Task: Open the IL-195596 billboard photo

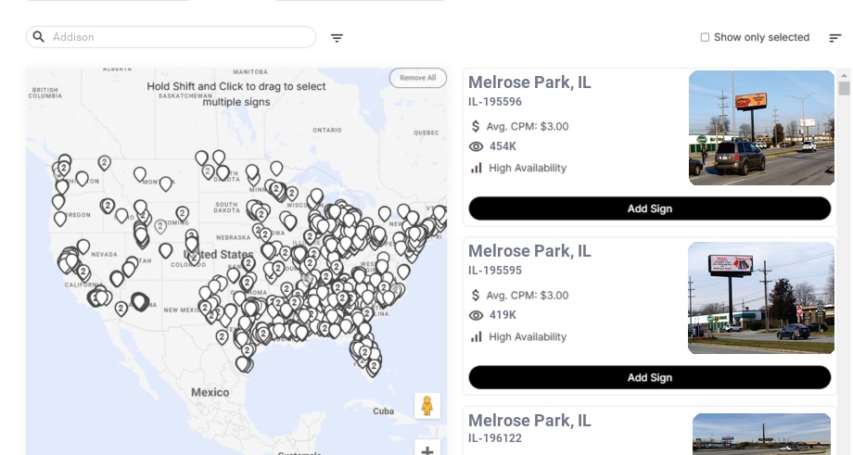Action: point(761,128)
